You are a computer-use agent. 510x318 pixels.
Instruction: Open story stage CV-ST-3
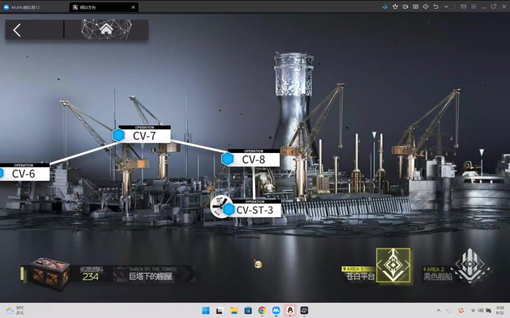pyautogui.click(x=255, y=208)
